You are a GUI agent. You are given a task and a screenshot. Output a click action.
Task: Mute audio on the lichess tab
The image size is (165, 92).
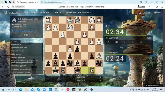point(36,2)
